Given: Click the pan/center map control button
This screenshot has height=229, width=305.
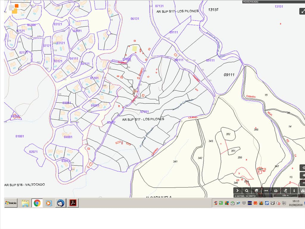Looking at the screenshot, I should coord(303,168).
